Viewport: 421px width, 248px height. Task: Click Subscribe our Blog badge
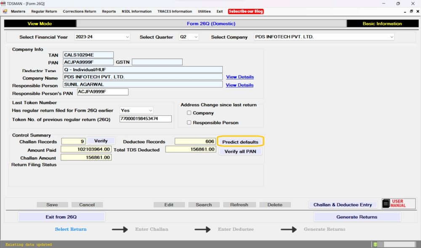point(246,11)
